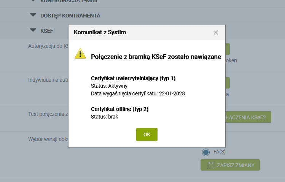285x182 pixels.
Task: Click the certificate expiry date line
Action: [138, 93]
